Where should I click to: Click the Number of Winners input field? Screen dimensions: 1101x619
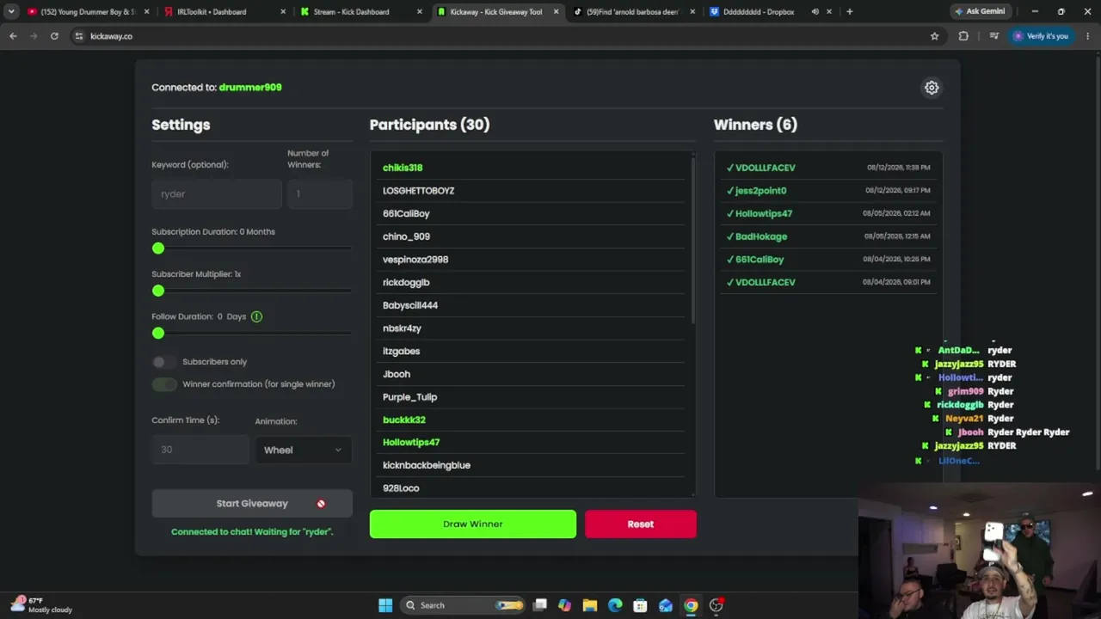pos(320,194)
